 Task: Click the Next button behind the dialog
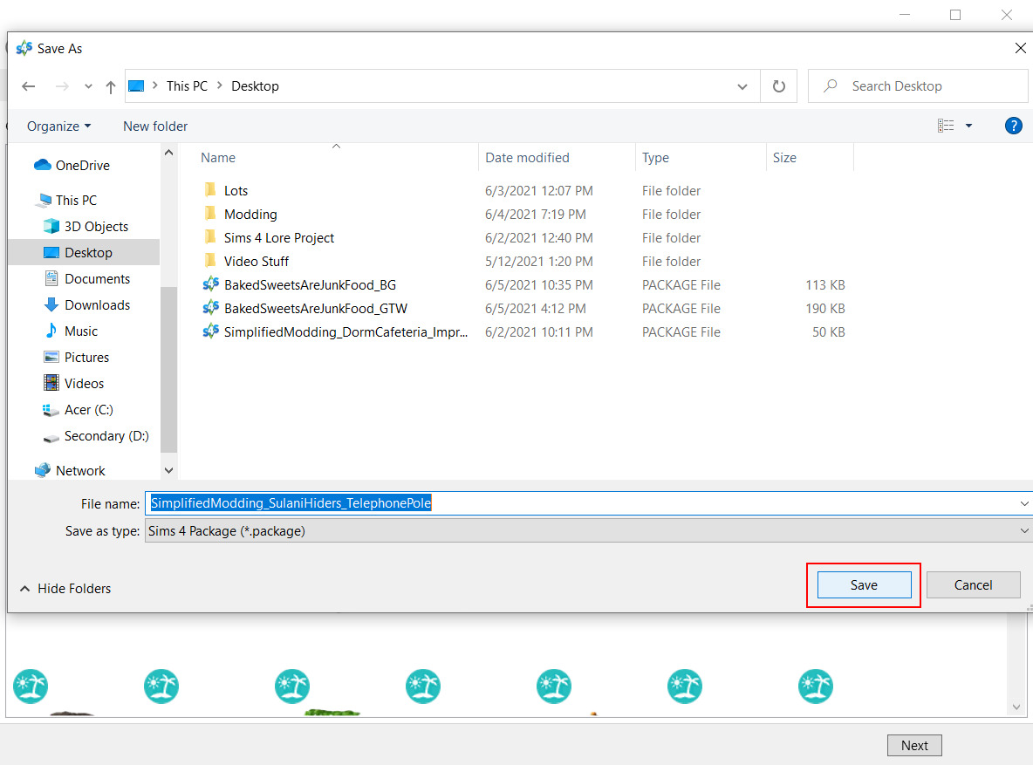[914, 745]
